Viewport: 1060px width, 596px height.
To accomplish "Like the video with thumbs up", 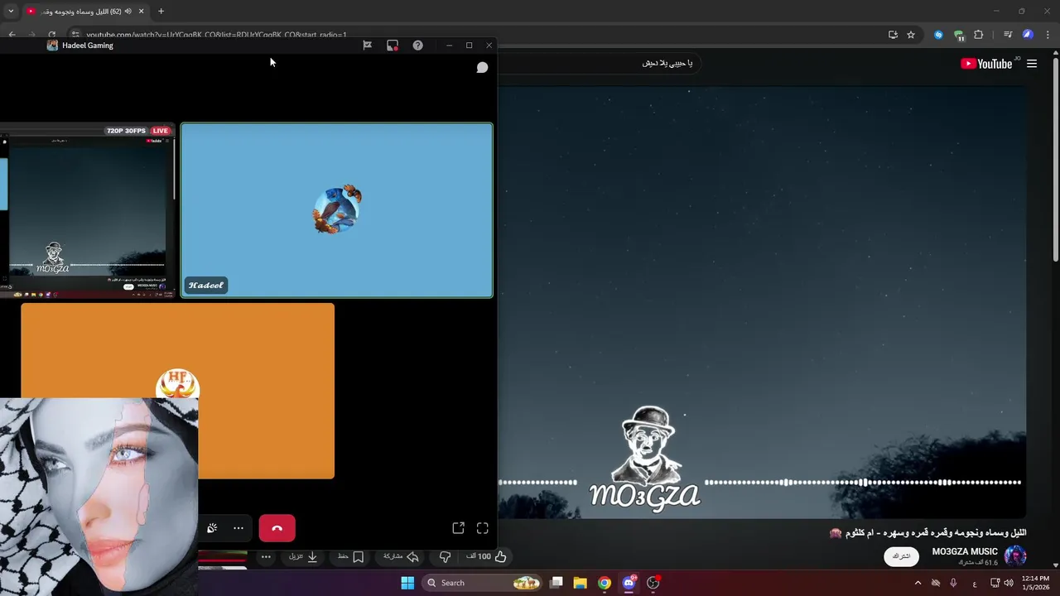I will 487,557.
